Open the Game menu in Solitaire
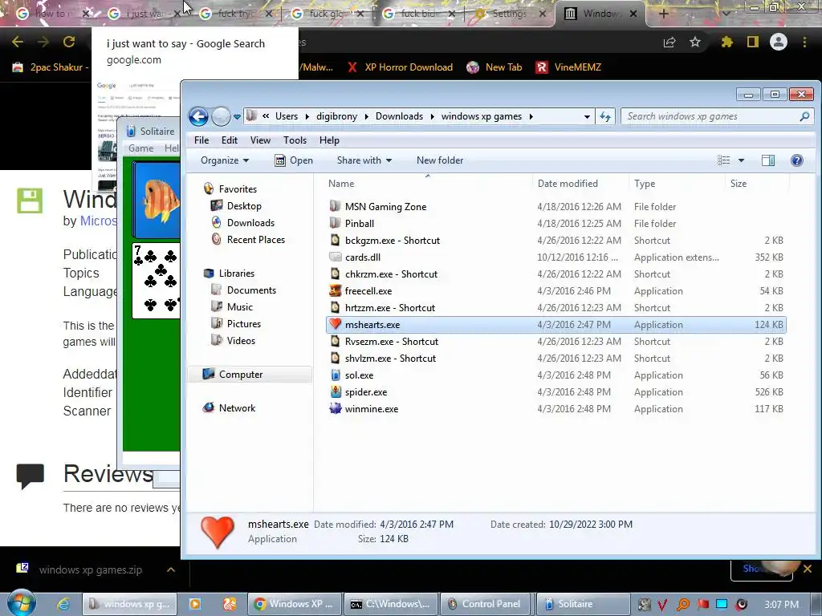This screenshot has width=822, height=616. tap(141, 148)
